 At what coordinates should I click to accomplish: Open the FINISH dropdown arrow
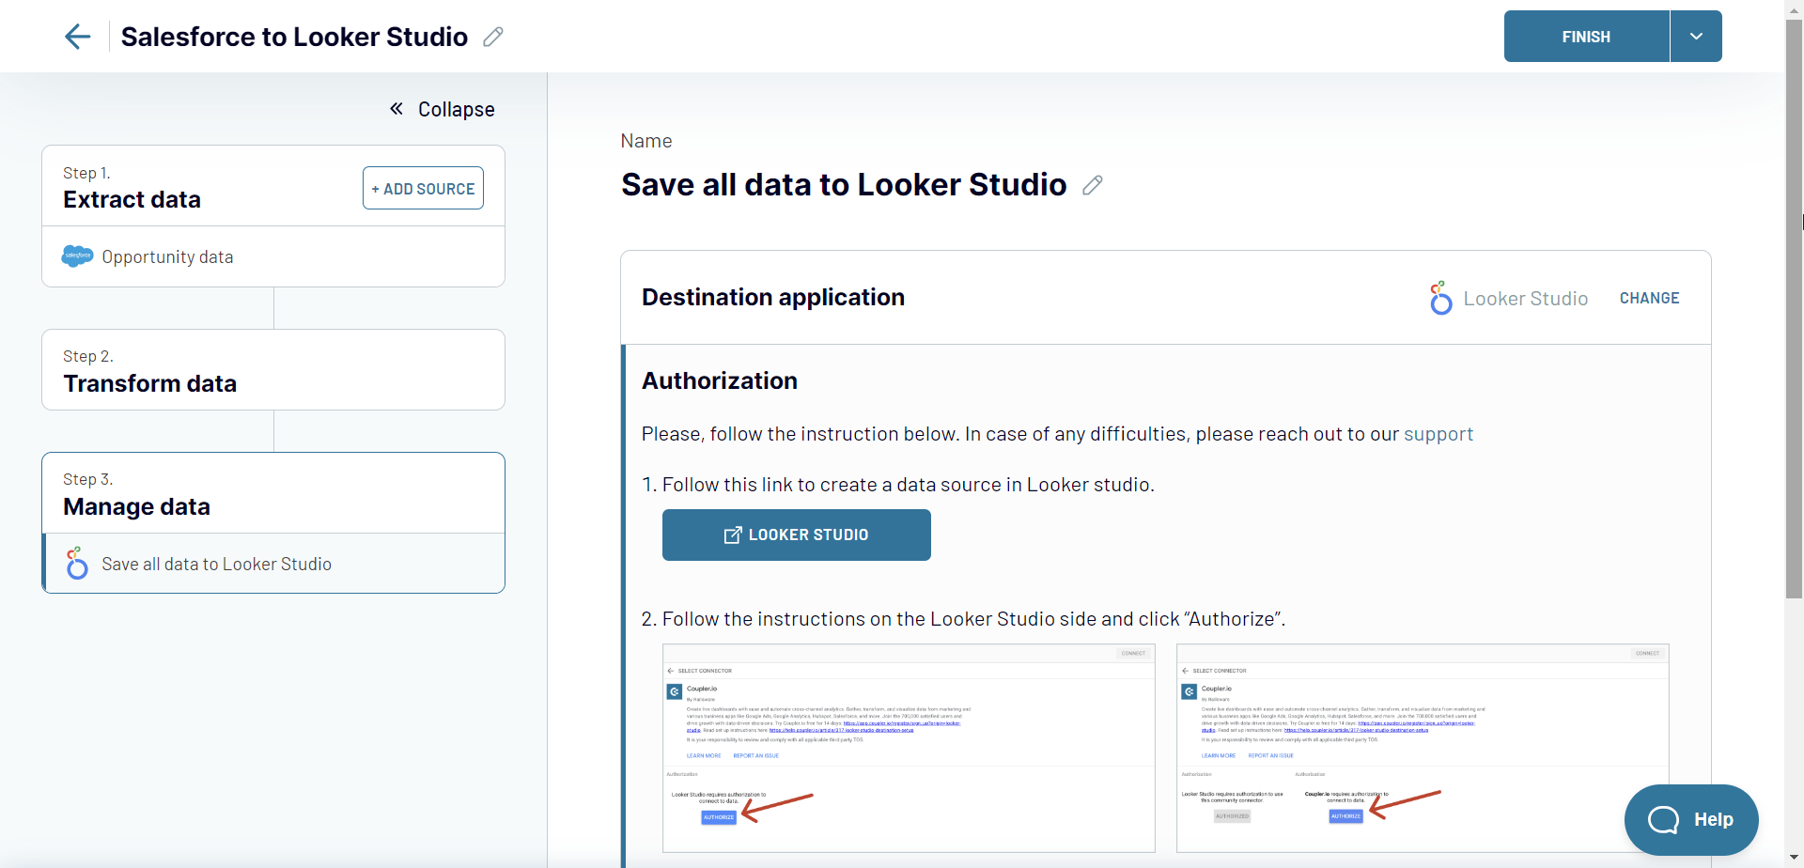pos(1696,36)
